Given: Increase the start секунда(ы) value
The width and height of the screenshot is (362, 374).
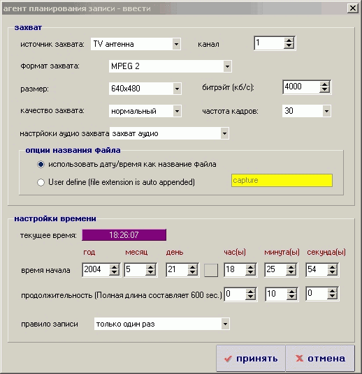Looking at the screenshot, I should [332, 267].
